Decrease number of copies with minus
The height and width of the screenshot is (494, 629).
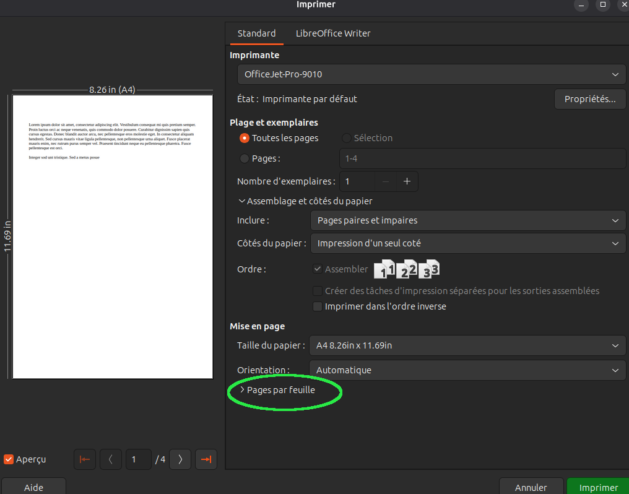pos(385,181)
